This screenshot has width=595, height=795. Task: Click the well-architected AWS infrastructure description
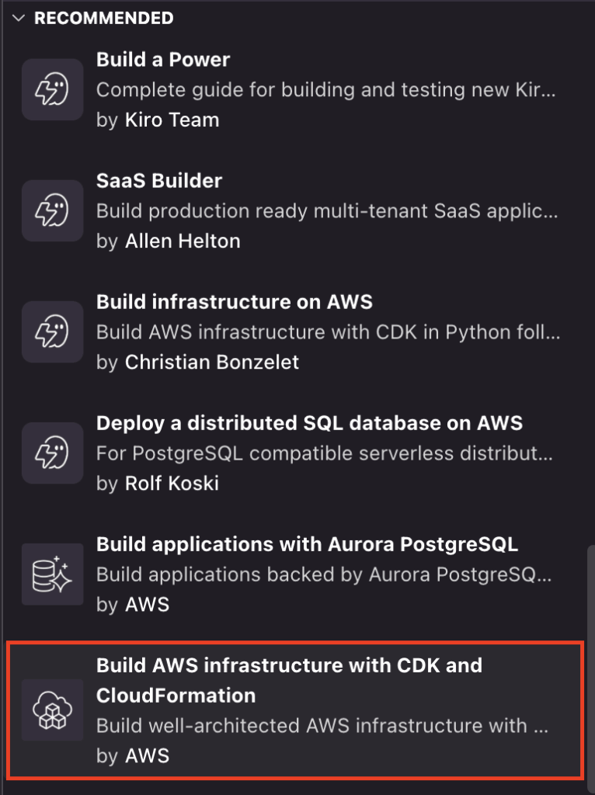click(x=322, y=726)
